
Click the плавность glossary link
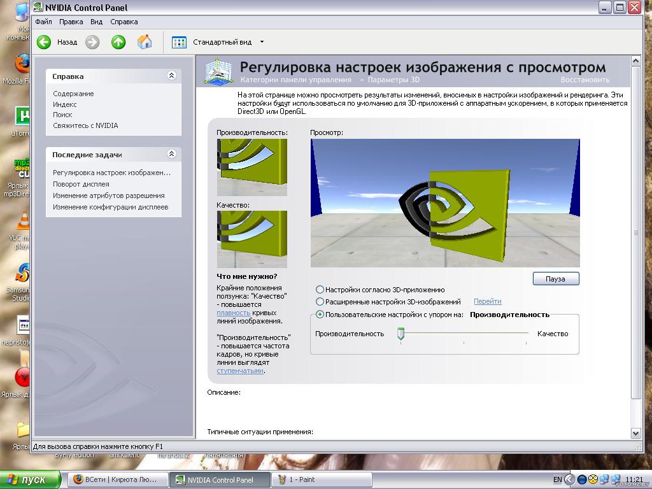point(233,313)
